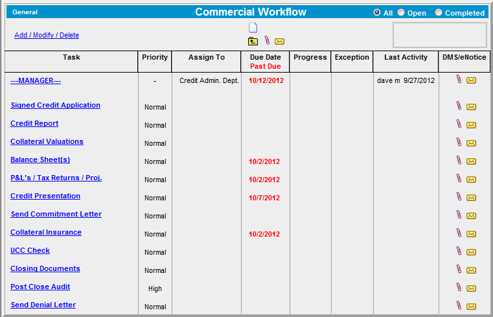The image size is (493, 317).
Task: Click the Progress column header
Action: point(310,57)
